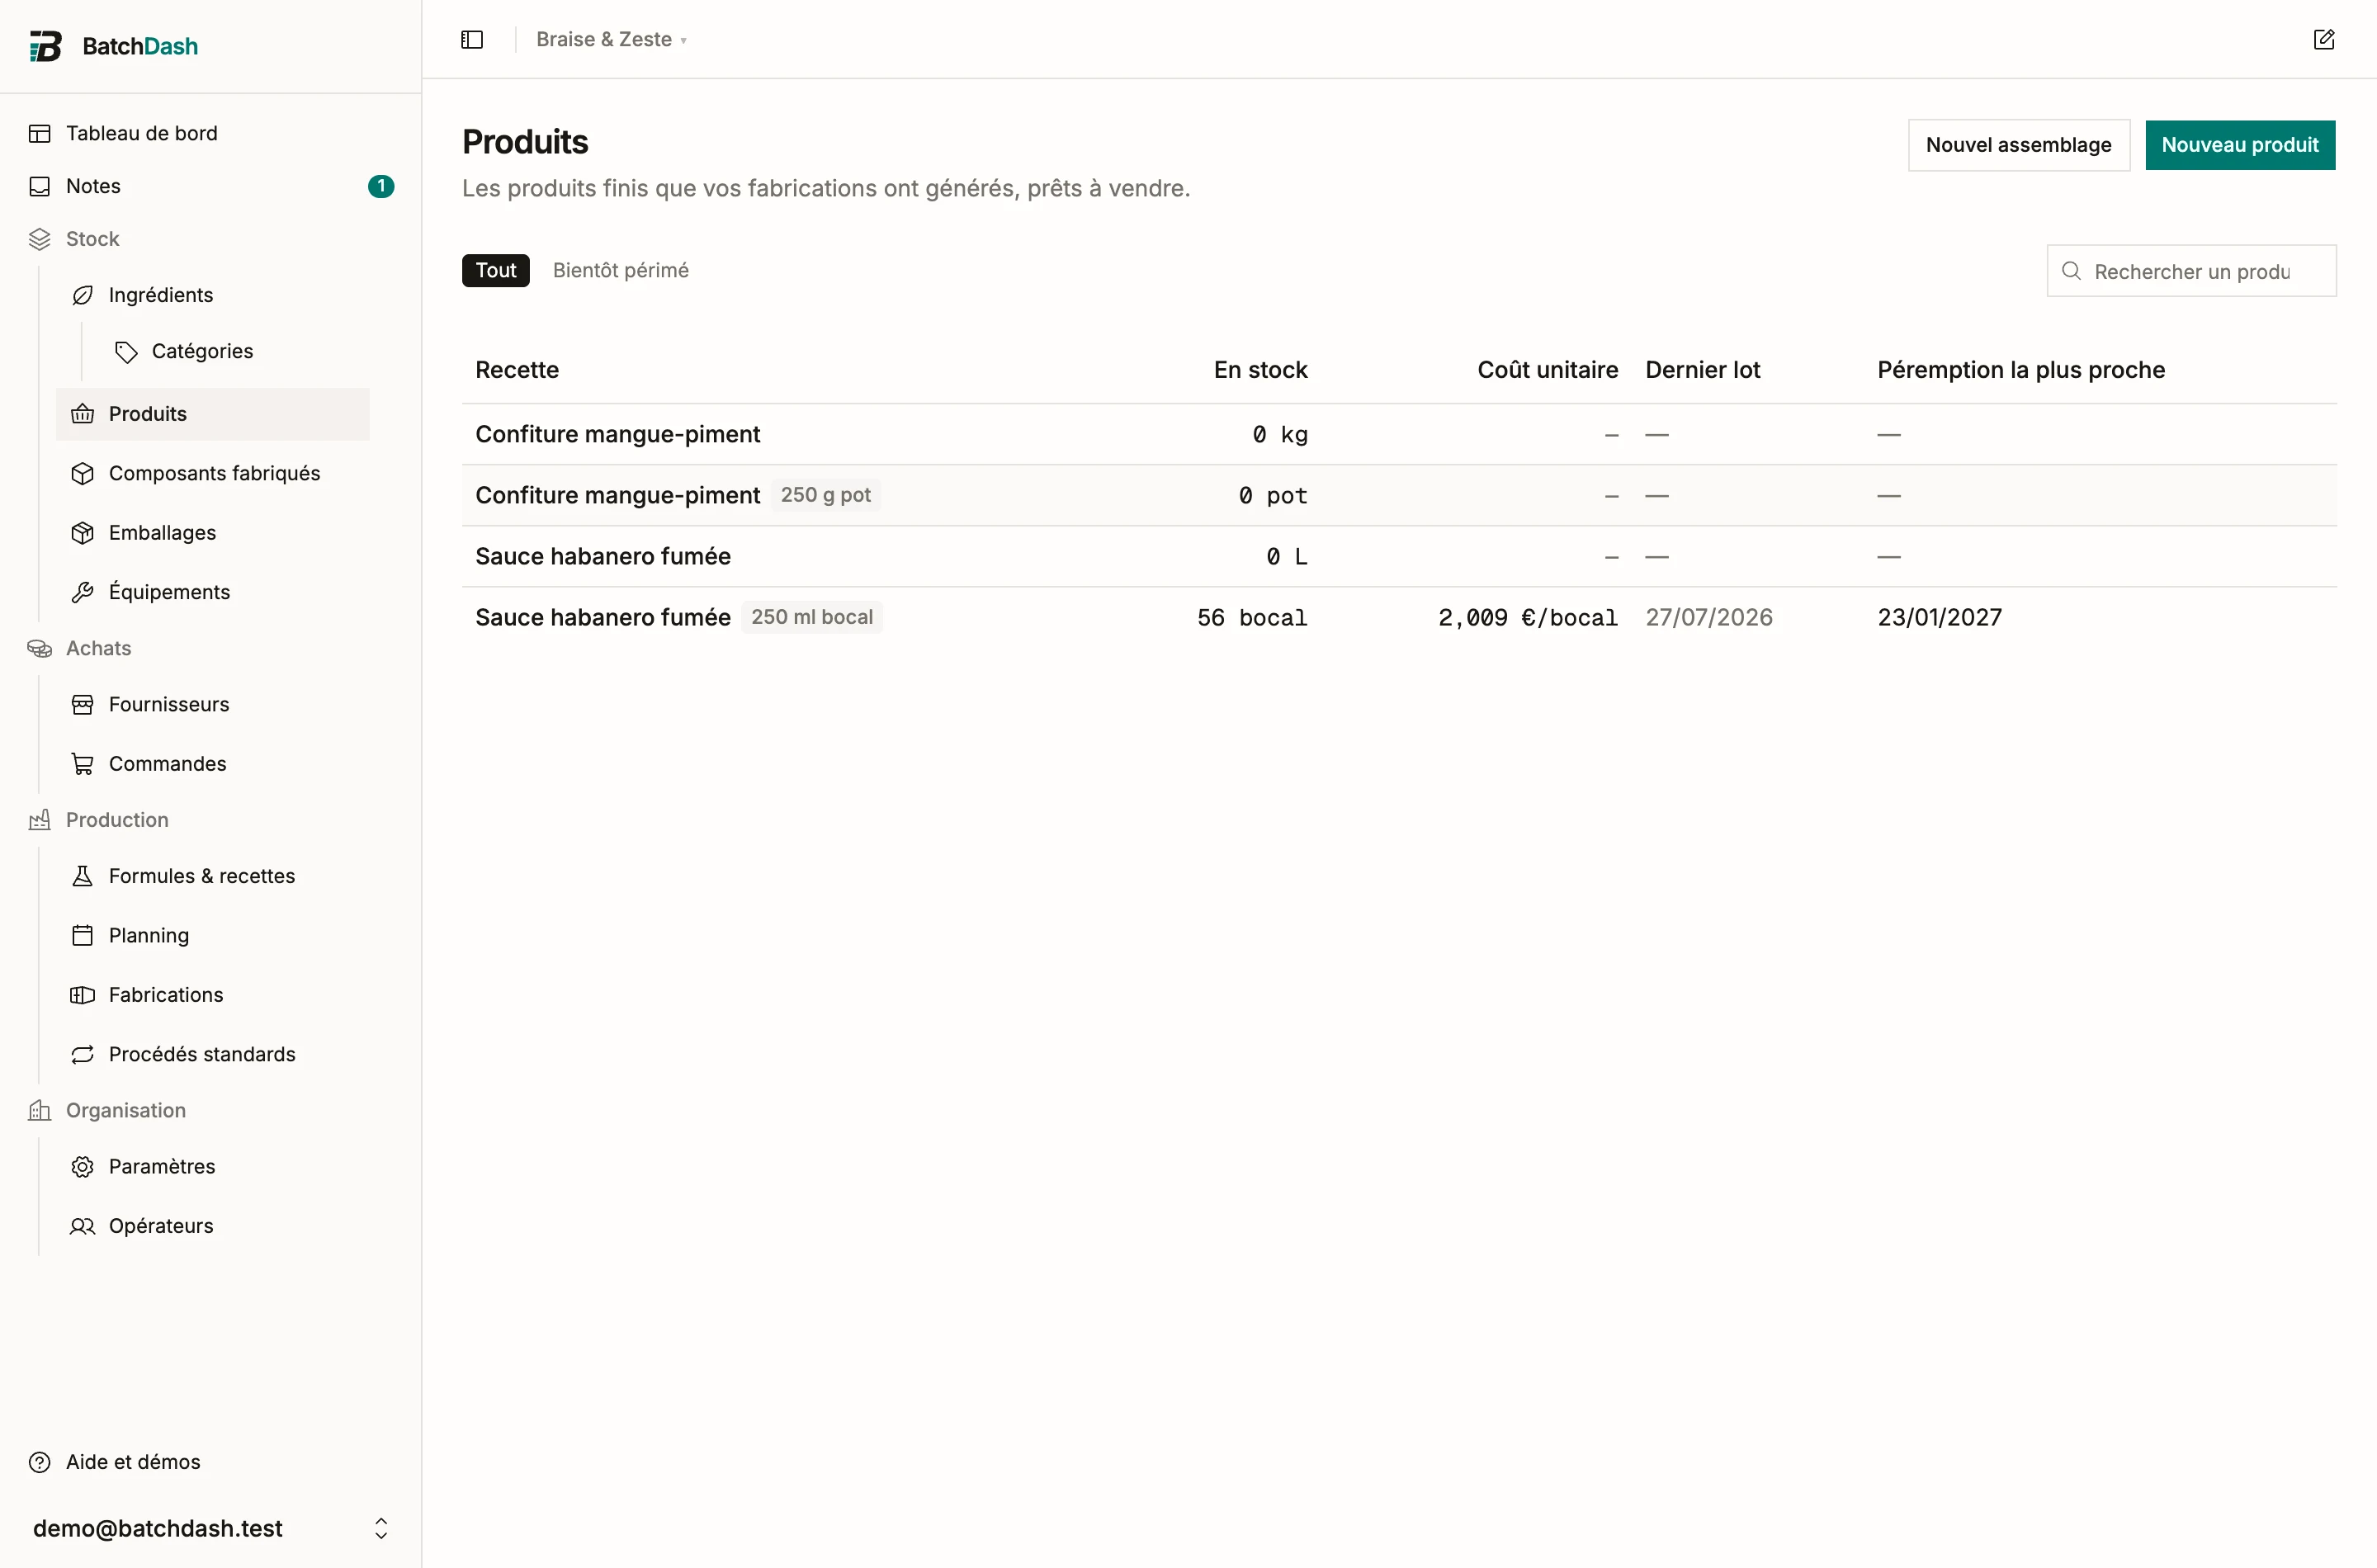This screenshot has width=2377, height=1568.
Task: Click the Stock layers icon
Action: click(40, 240)
